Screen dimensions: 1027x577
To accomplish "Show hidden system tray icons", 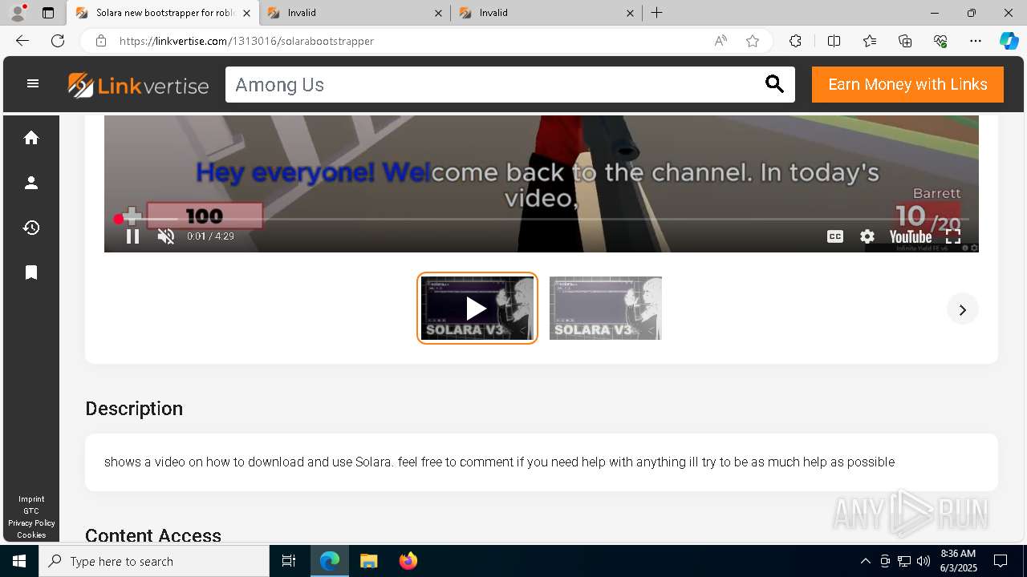I will coord(865,561).
